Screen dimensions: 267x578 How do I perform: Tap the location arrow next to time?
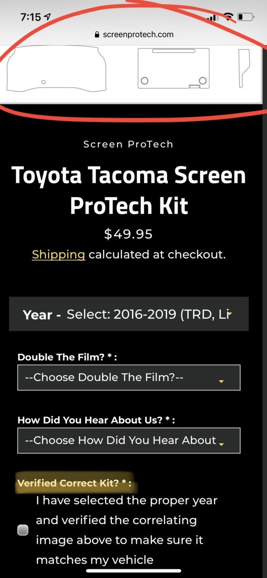pyautogui.click(x=48, y=17)
